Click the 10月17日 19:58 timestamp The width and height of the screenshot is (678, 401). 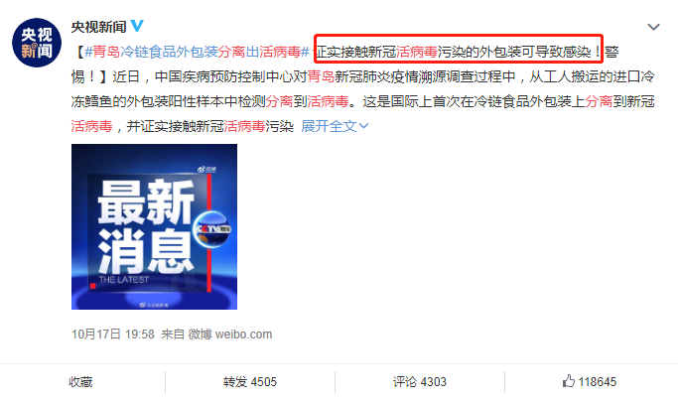[x=113, y=334]
